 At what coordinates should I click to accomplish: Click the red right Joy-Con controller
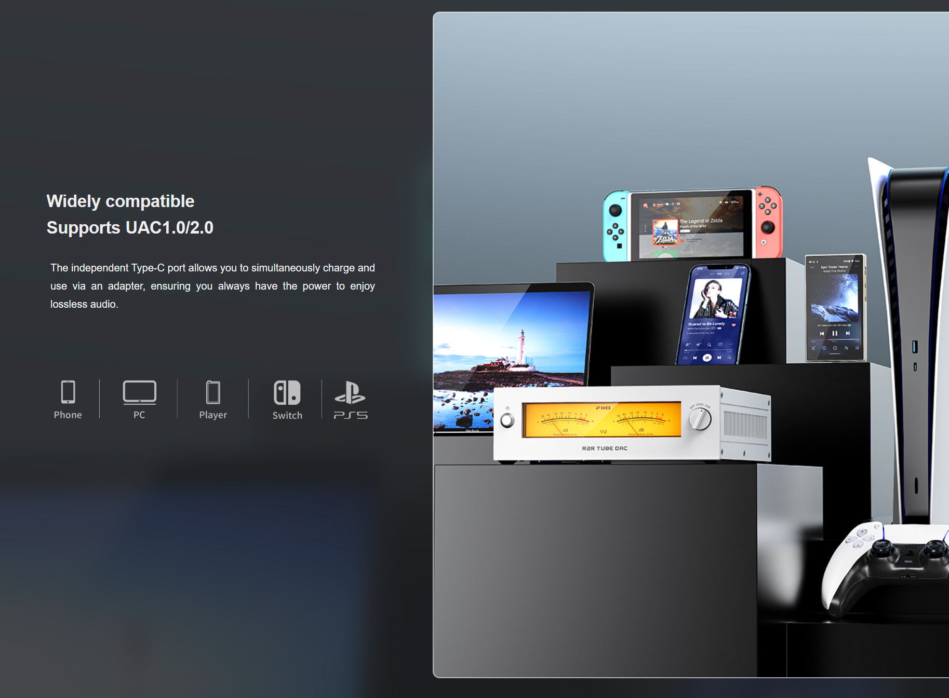(x=768, y=222)
